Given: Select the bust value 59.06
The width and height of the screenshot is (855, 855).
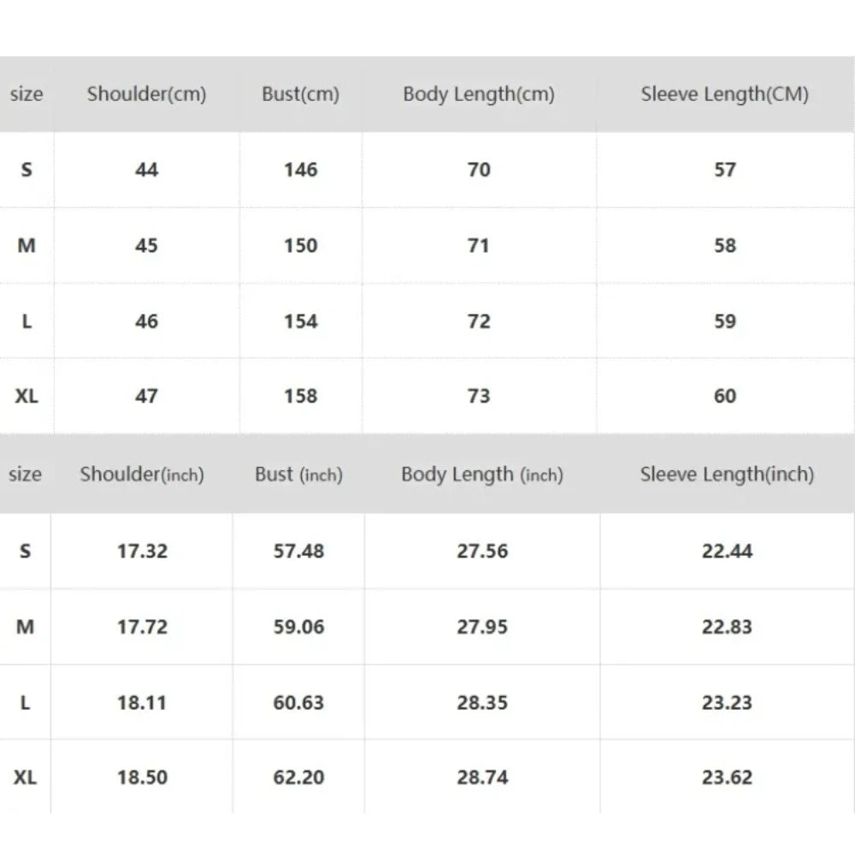Looking at the screenshot, I should pos(298,627).
